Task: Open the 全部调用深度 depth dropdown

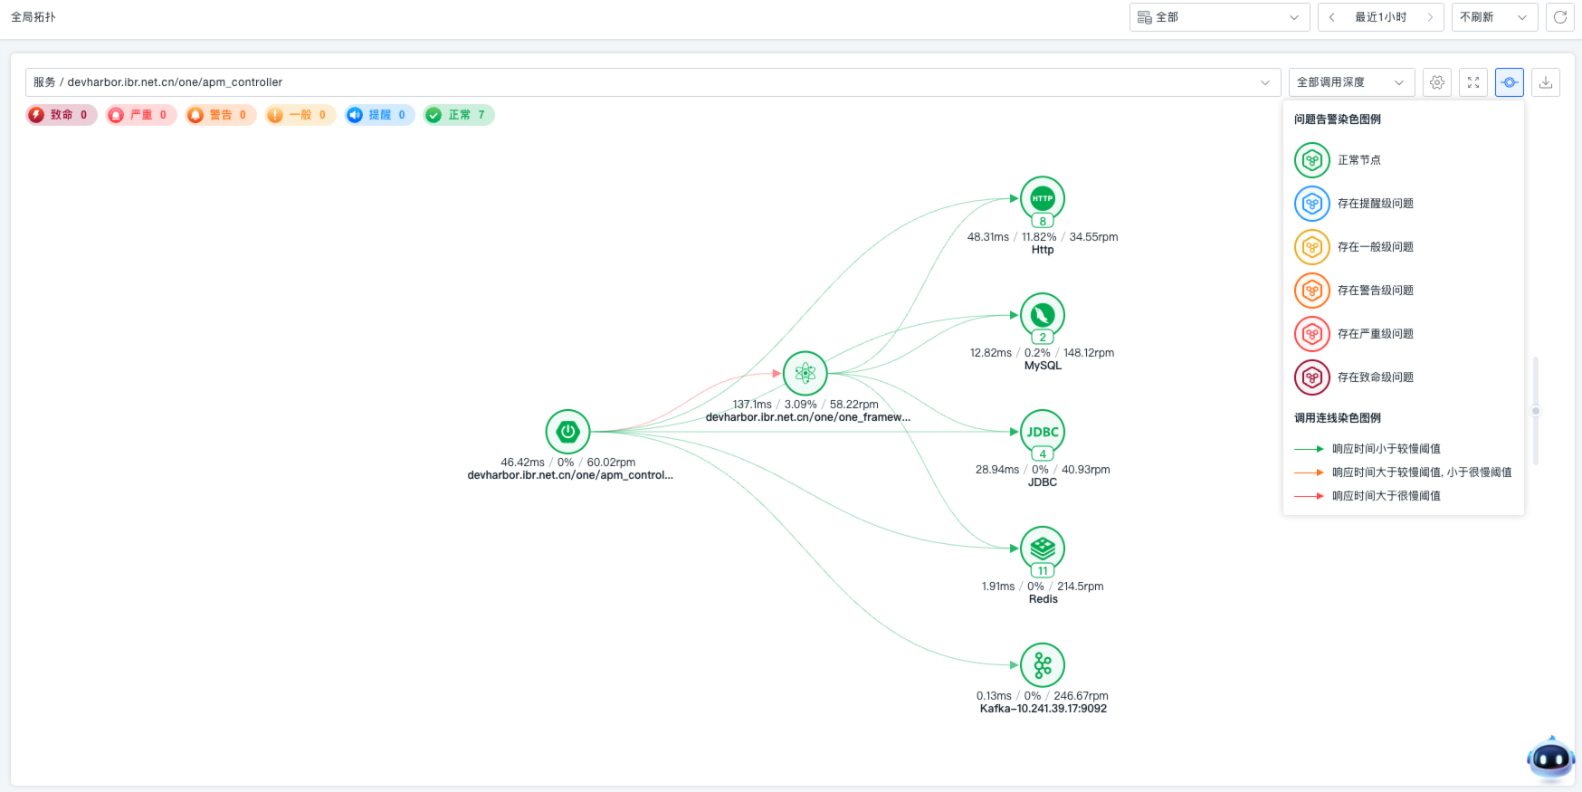Action: pos(1350,82)
